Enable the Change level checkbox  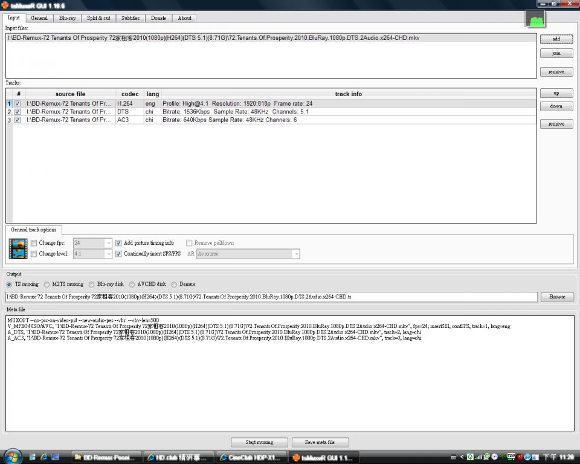[x=34, y=254]
